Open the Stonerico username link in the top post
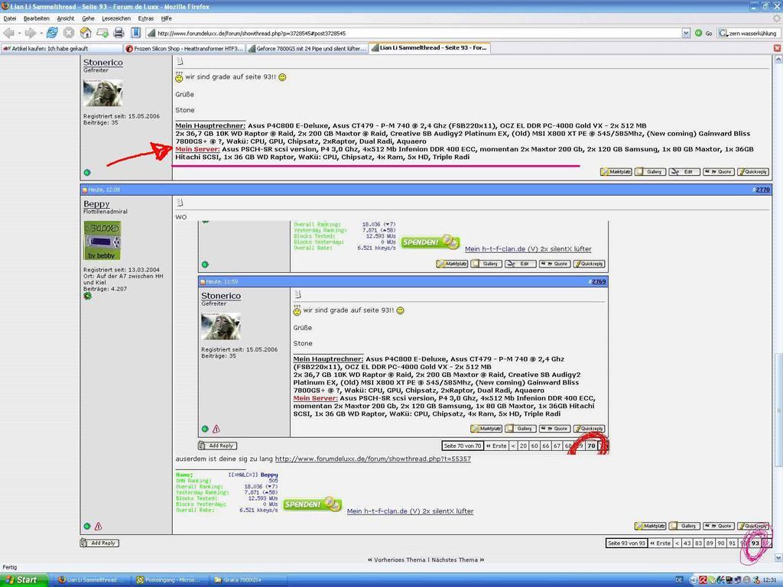Image resolution: width=783 pixels, height=587 pixels. click(x=103, y=63)
